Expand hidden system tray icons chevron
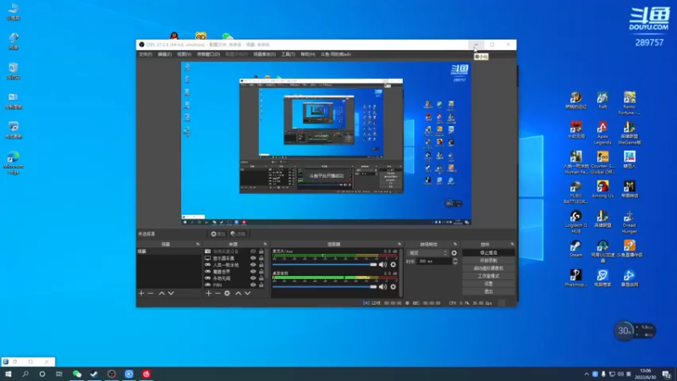The height and width of the screenshot is (381, 677). pos(586,374)
